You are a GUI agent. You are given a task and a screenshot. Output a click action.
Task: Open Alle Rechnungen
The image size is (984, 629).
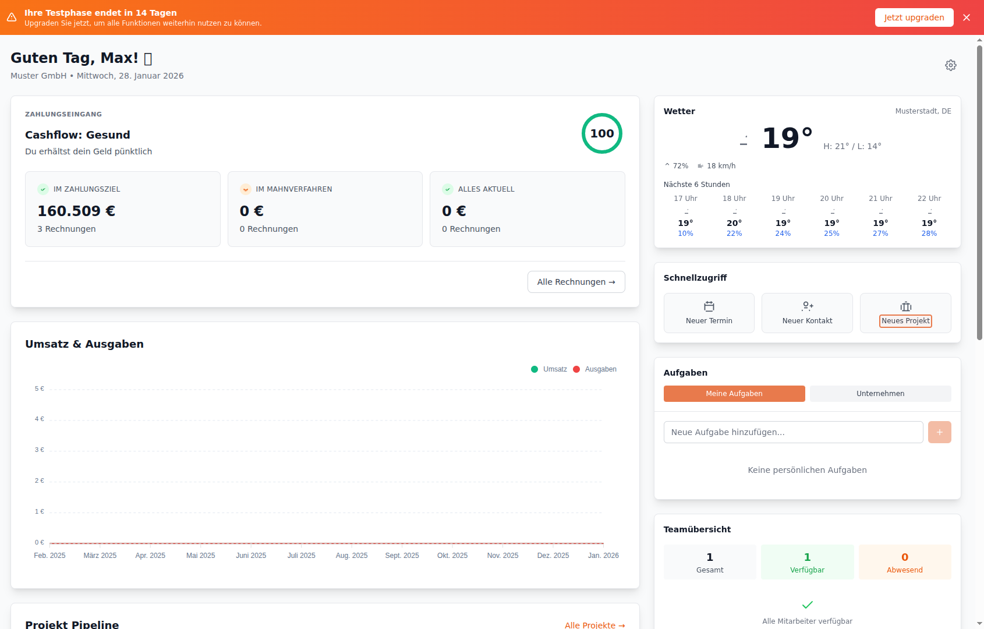(576, 282)
